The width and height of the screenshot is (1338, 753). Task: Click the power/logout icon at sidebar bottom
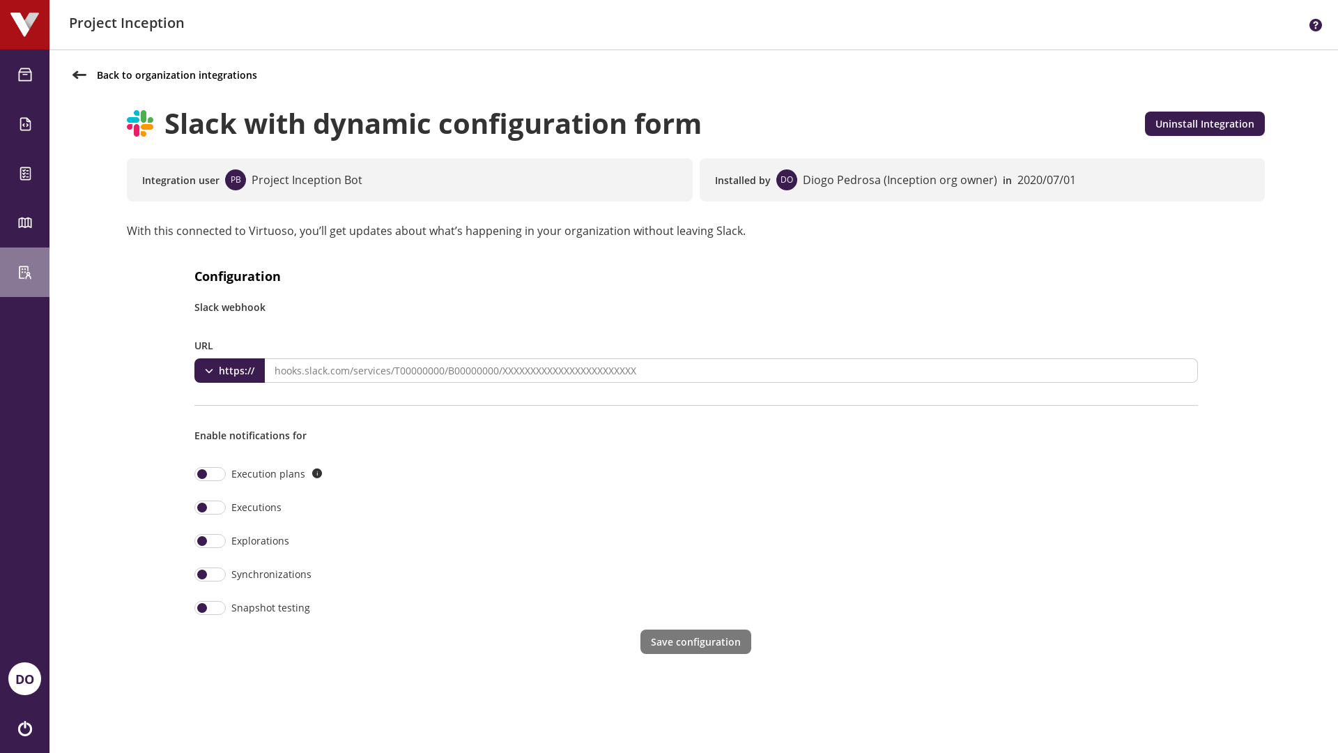24,729
